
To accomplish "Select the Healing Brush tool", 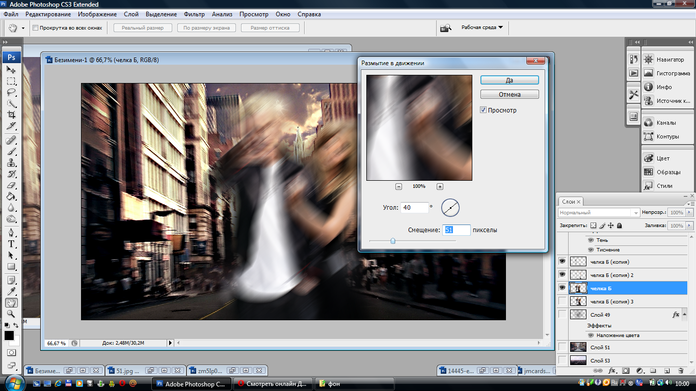I will 11,140.
